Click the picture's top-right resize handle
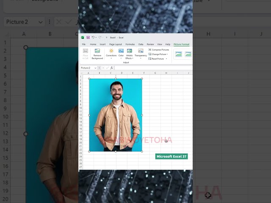This screenshot has height=203, width=271. point(142,79)
